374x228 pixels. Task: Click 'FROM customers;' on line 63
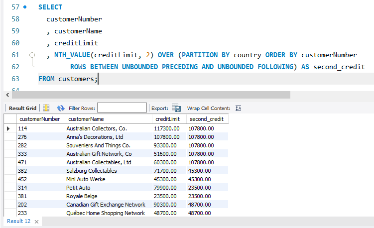68,79
